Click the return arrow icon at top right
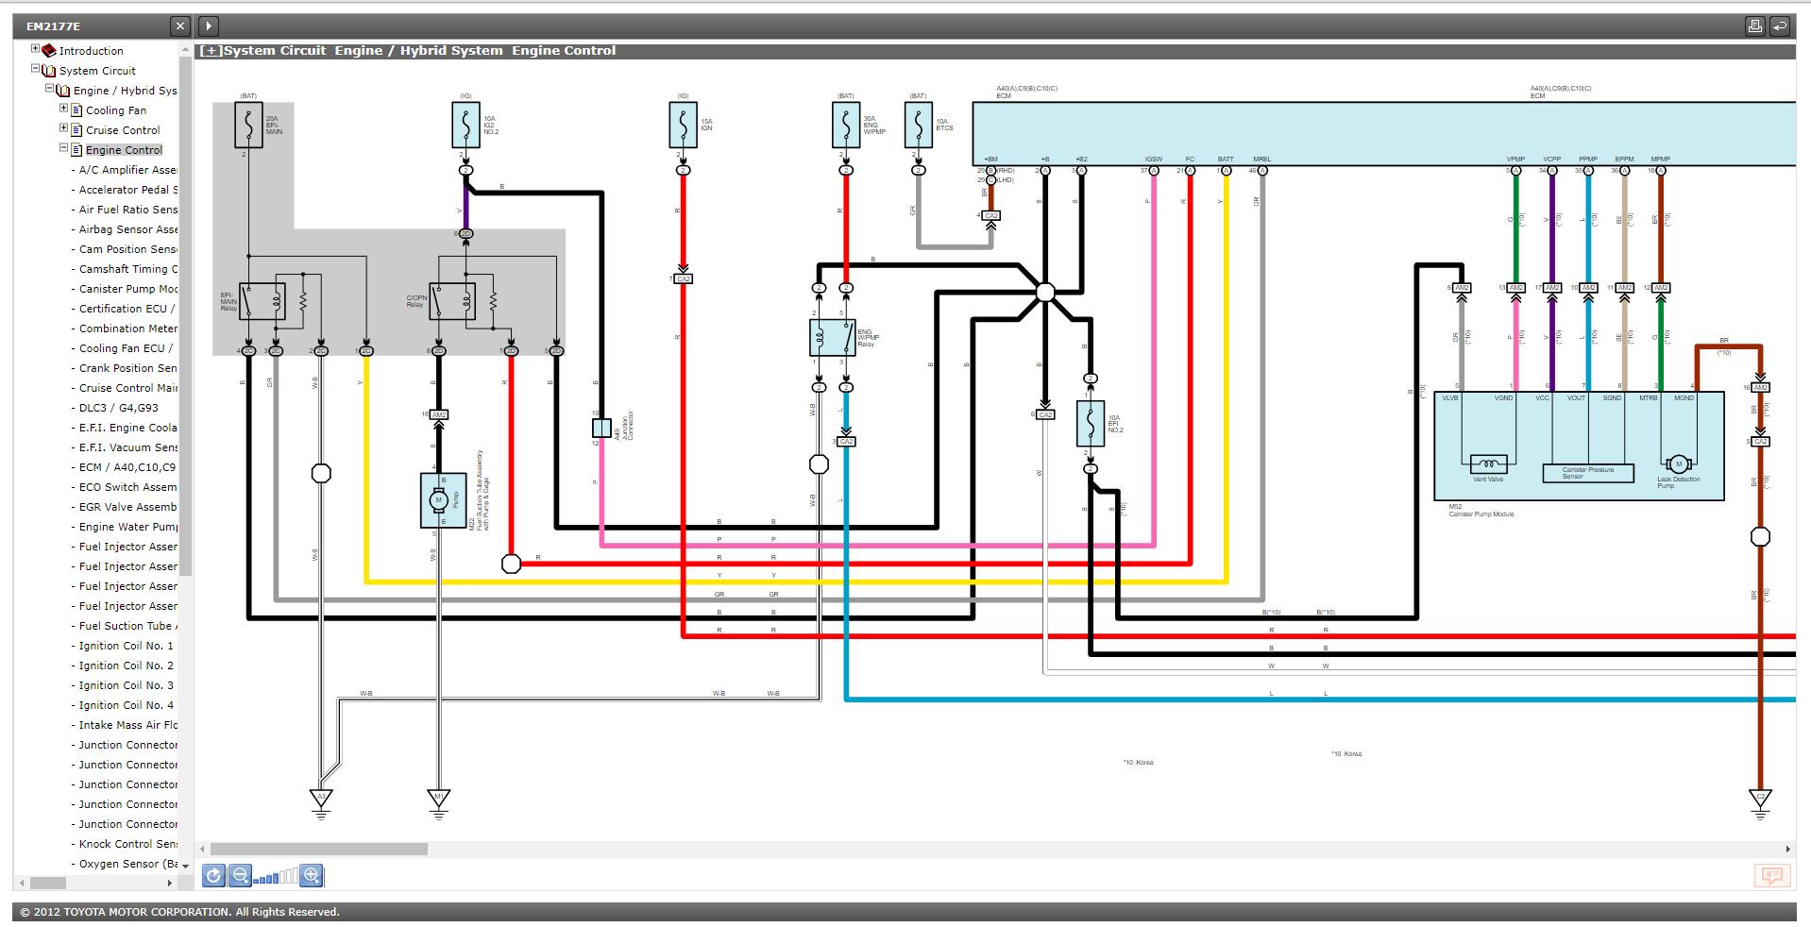Screen dimensions: 1811x927 1779,26
